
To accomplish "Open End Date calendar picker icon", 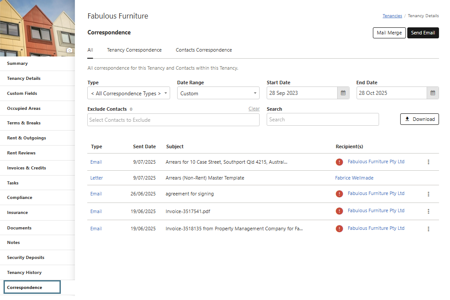I will pyautogui.click(x=433, y=93).
